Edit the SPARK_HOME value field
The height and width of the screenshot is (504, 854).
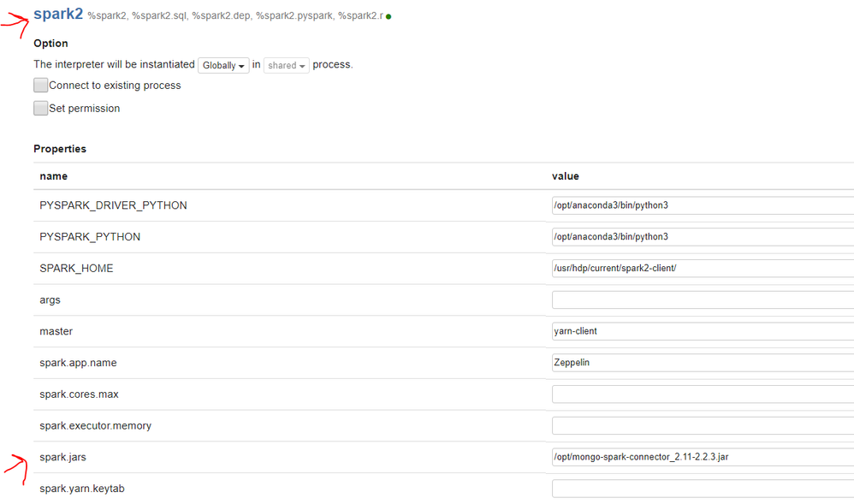click(x=702, y=269)
